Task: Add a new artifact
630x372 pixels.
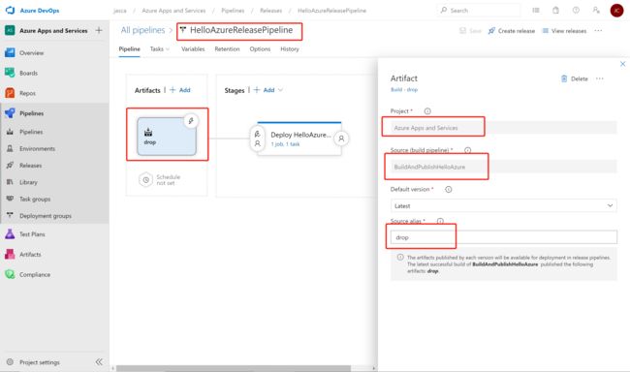Action: coord(180,90)
